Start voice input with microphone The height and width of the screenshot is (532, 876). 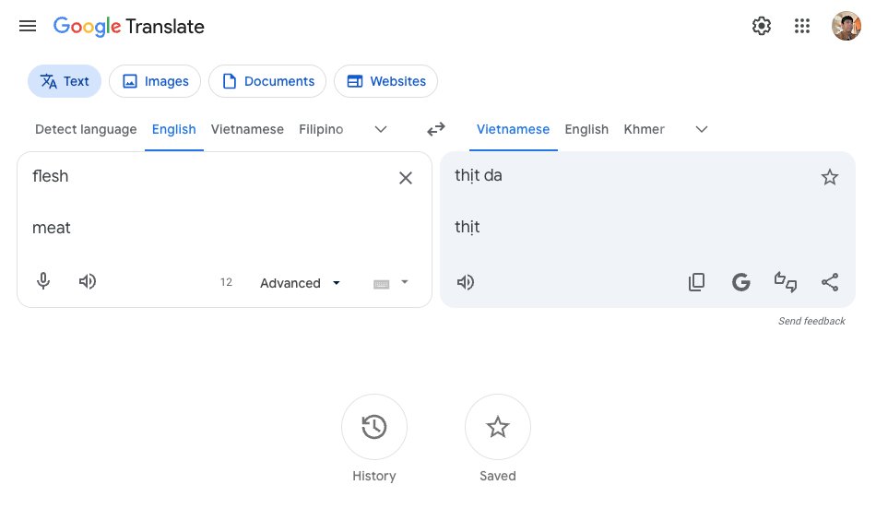click(43, 282)
